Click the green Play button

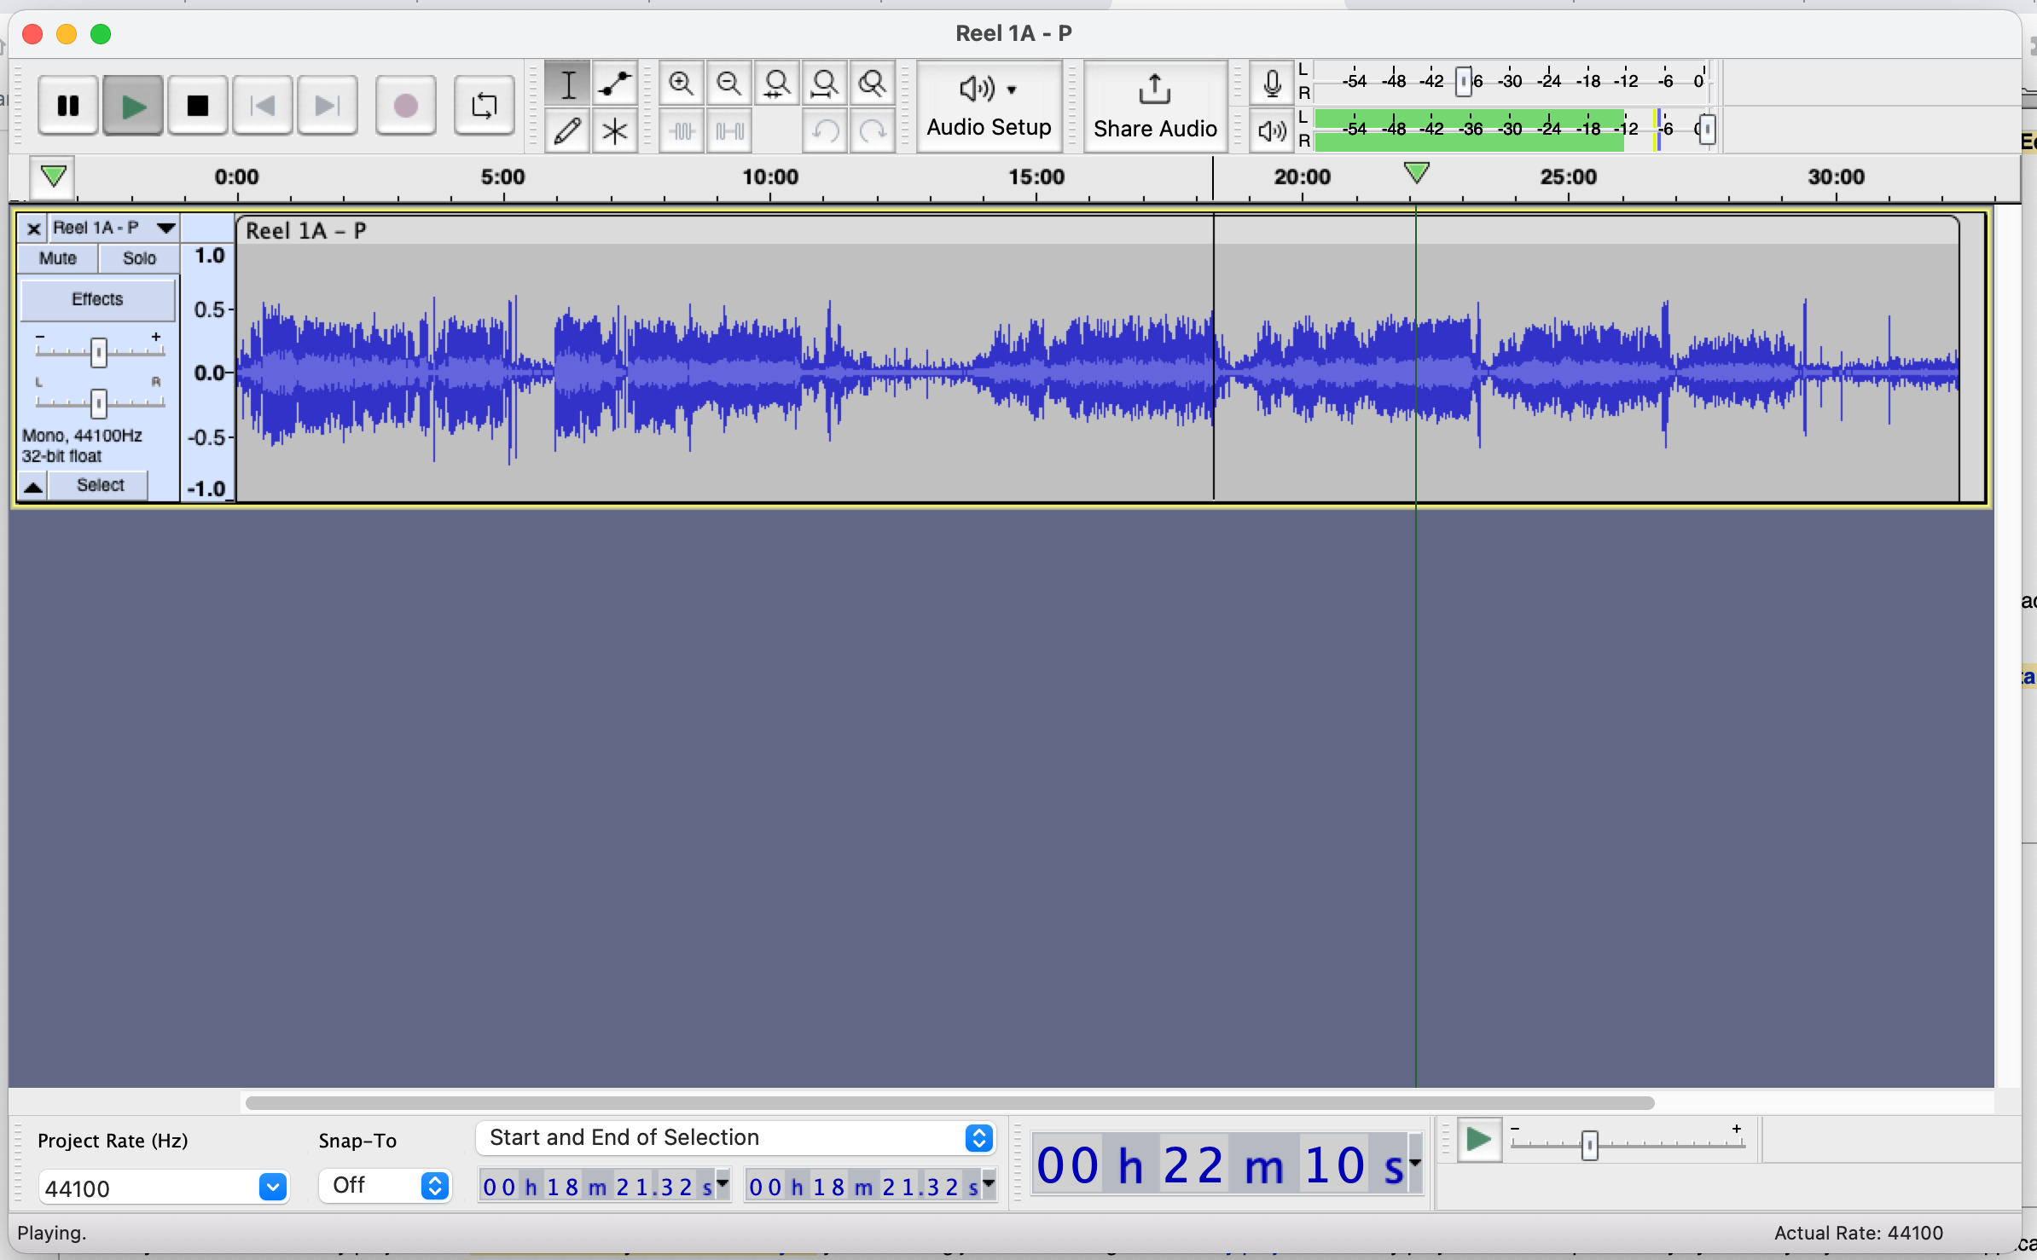[132, 106]
